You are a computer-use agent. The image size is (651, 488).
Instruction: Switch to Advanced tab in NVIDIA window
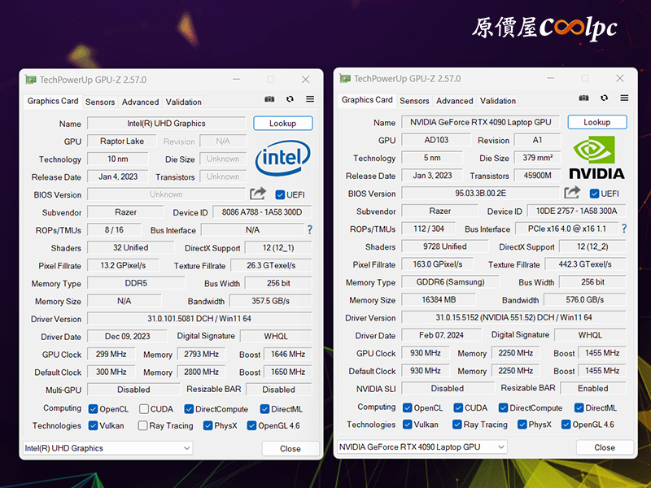point(455,100)
